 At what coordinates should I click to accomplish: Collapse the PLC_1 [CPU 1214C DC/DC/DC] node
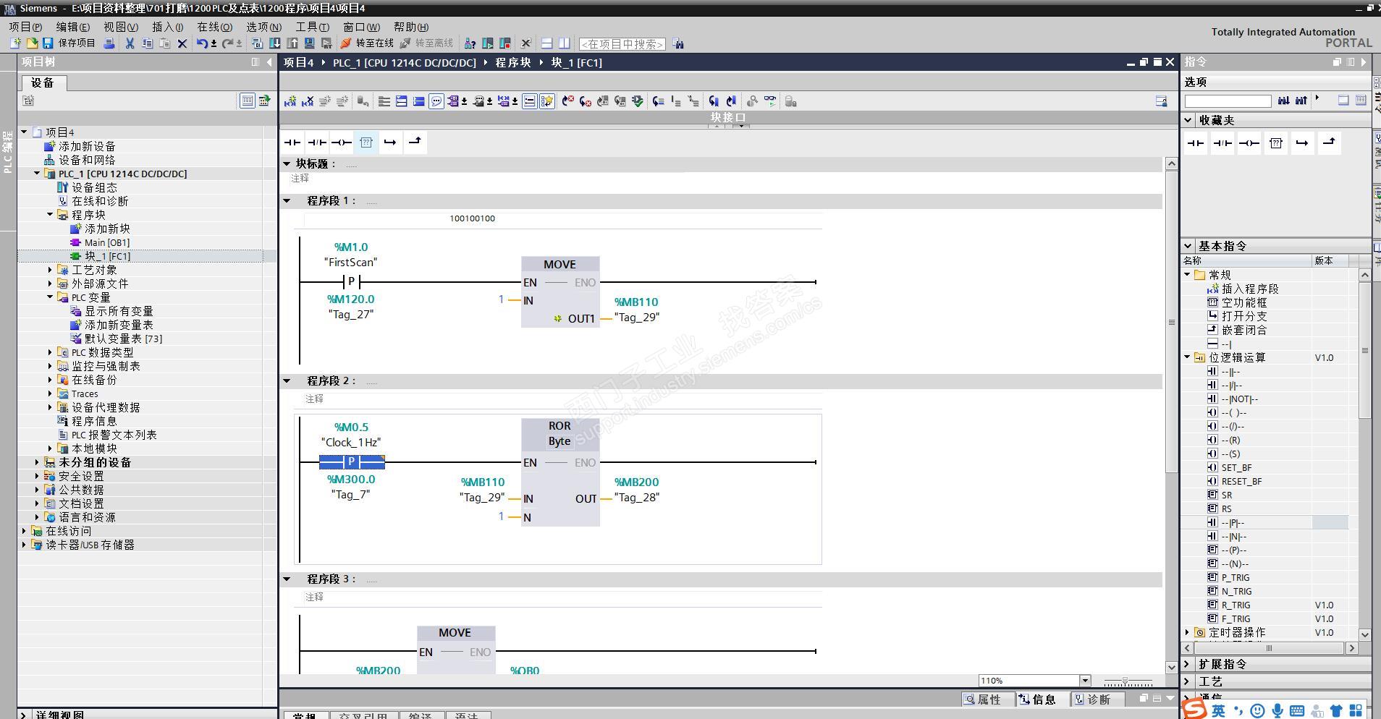pyautogui.click(x=38, y=174)
